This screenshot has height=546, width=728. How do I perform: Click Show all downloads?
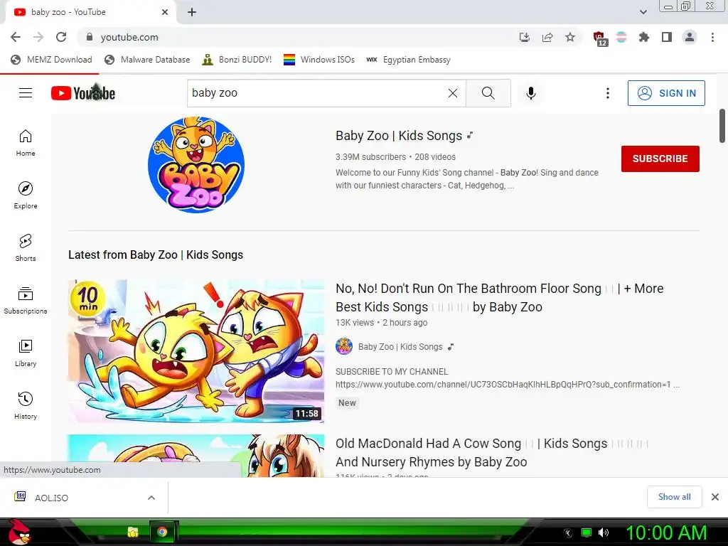674,497
